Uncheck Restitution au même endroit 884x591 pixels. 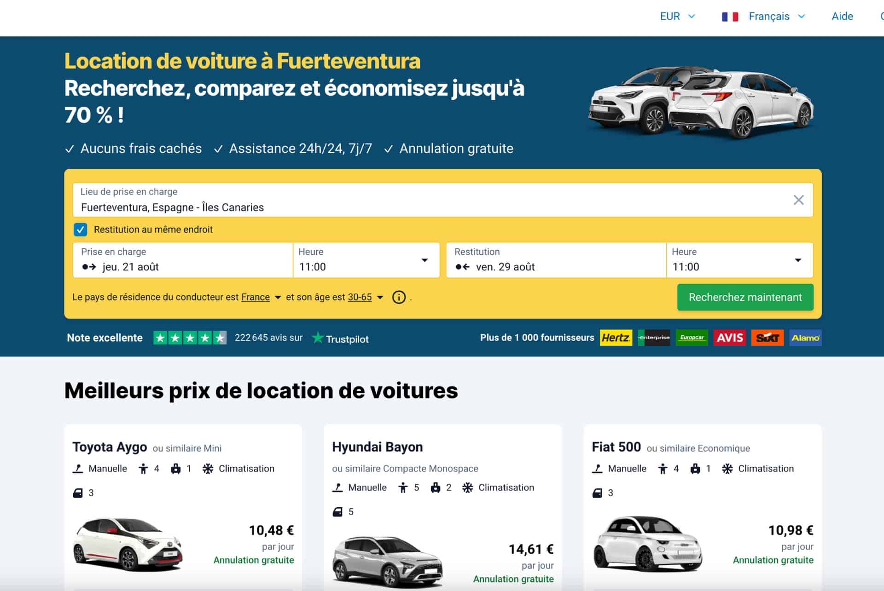(x=80, y=230)
